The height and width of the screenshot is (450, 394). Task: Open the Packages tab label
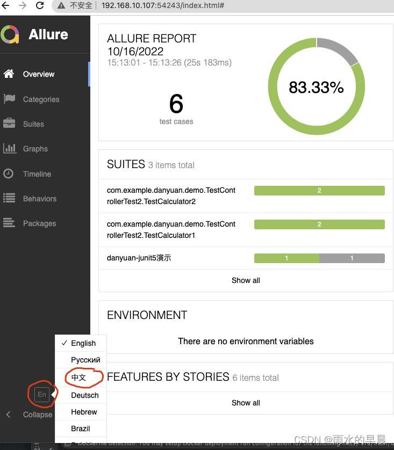(x=39, y=223)
